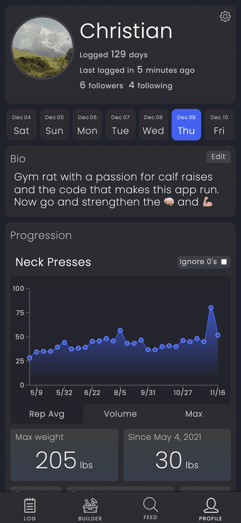Tap the Max weight 205 lbs card
Image resolution: width=241 pixels, height=523 pixels.
[x=64, y=455]
